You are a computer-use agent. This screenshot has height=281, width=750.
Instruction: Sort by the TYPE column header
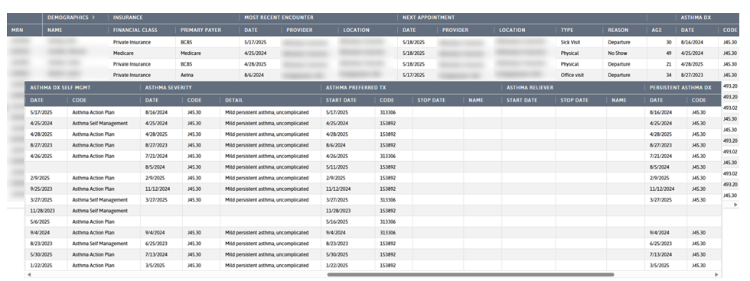(567, 30)
